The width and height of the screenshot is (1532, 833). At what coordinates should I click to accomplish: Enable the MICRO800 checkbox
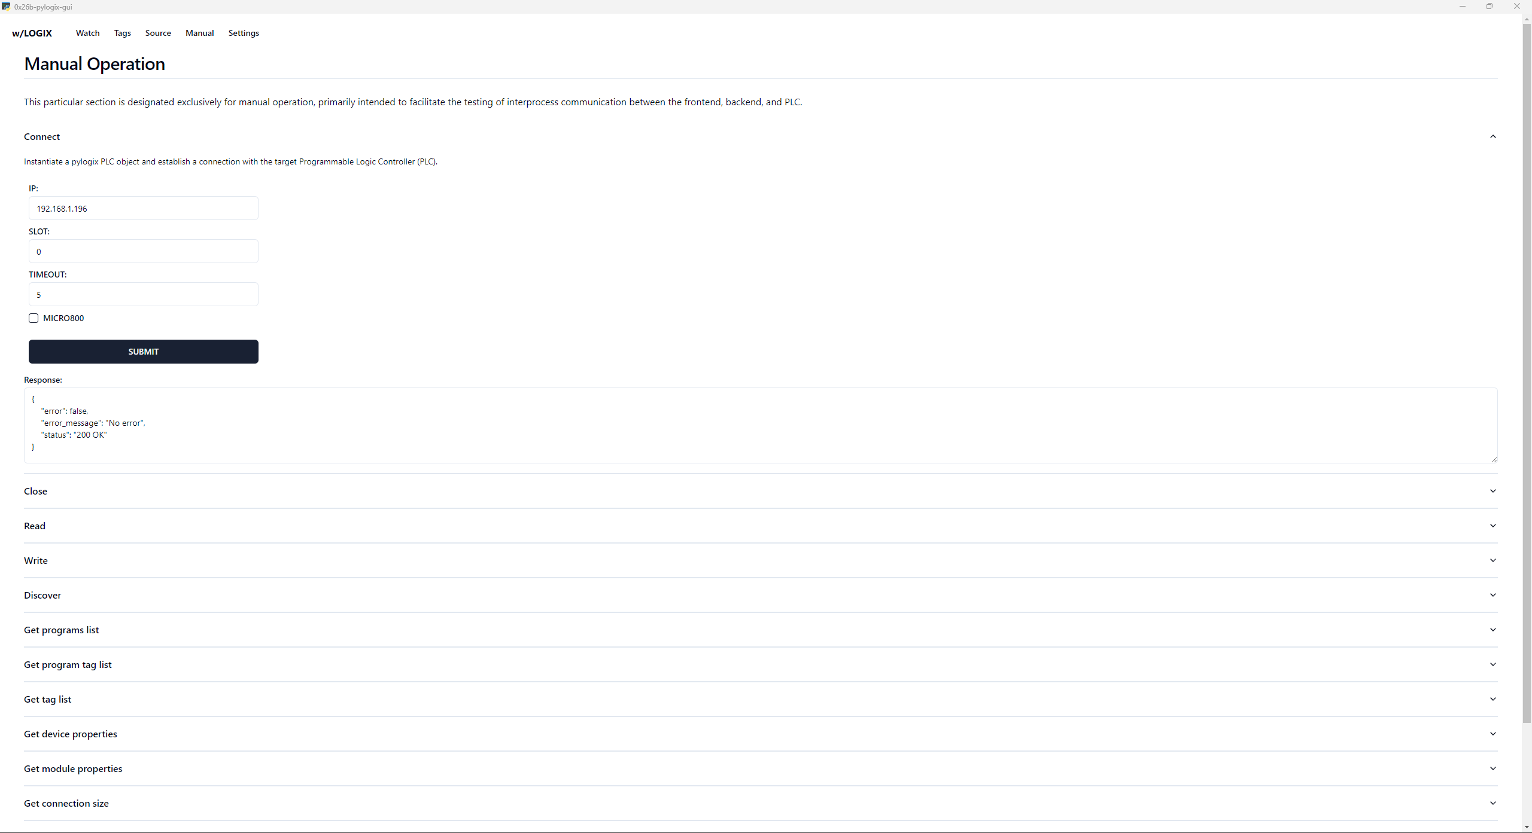click(34, 318)
